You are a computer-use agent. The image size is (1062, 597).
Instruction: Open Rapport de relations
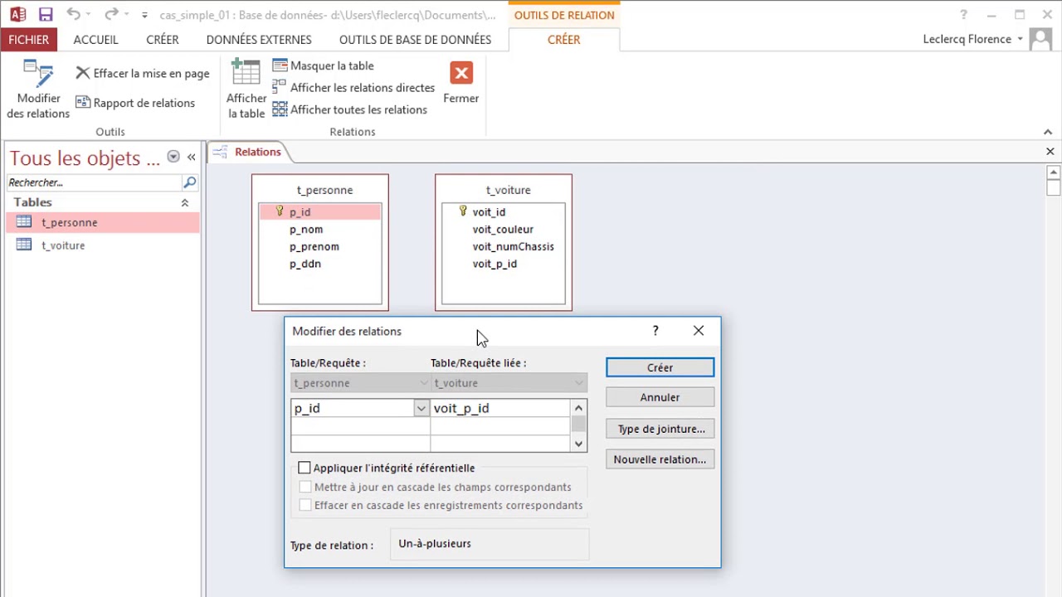(135, 103)
